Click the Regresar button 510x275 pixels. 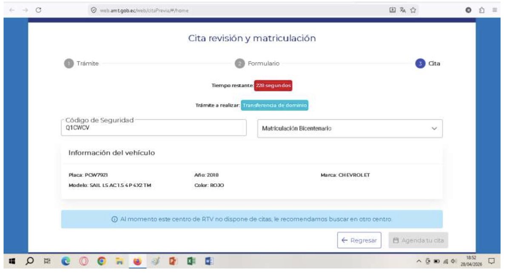pos(359,240)
